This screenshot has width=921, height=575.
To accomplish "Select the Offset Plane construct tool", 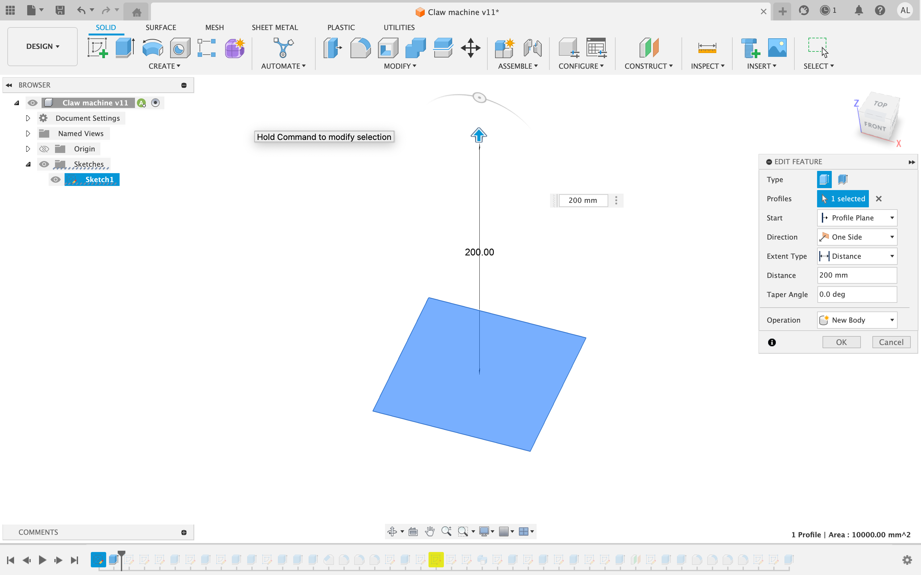I will tap(649, 48).
